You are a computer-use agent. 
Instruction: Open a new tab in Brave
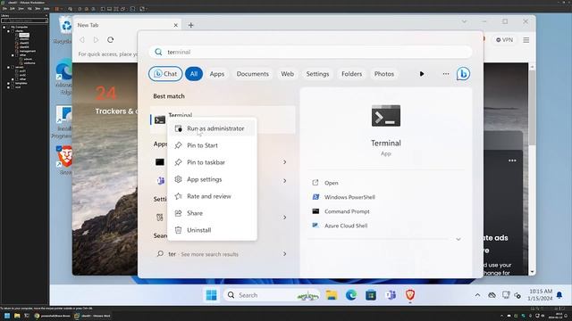tap(190, 25)
